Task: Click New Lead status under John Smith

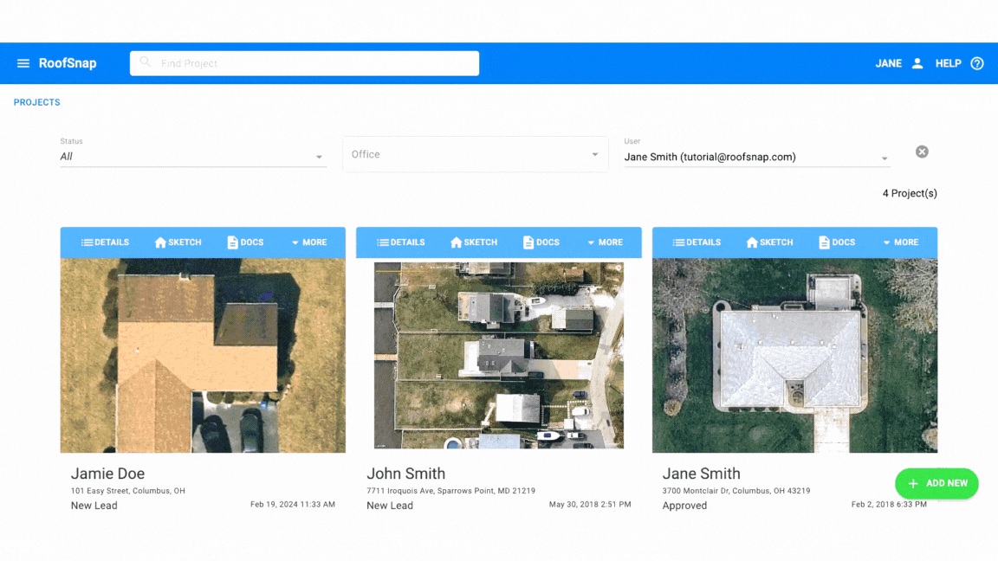Action: click(390, 506)
